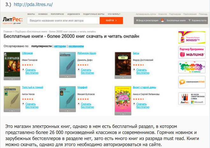Open the Много.ру bonus banner
This screenshot has height=148, width=210.
click(192, 37)
